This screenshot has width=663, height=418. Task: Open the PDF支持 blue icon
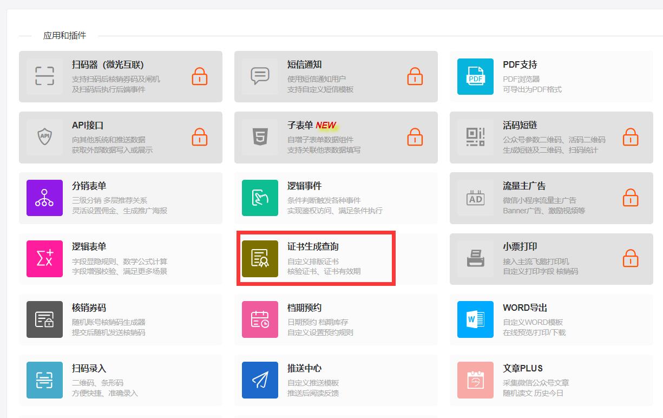click(x=475, y=76)
